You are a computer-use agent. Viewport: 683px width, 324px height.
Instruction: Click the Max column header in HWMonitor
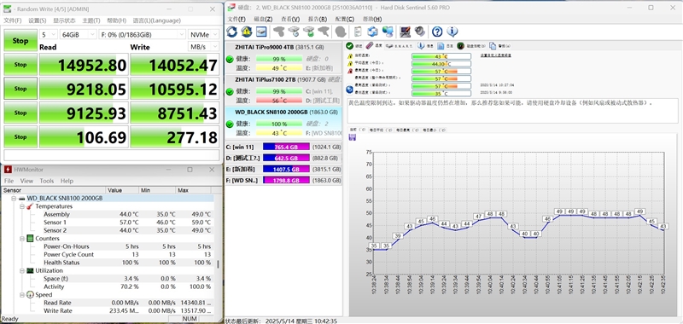[x=194, y=190]
